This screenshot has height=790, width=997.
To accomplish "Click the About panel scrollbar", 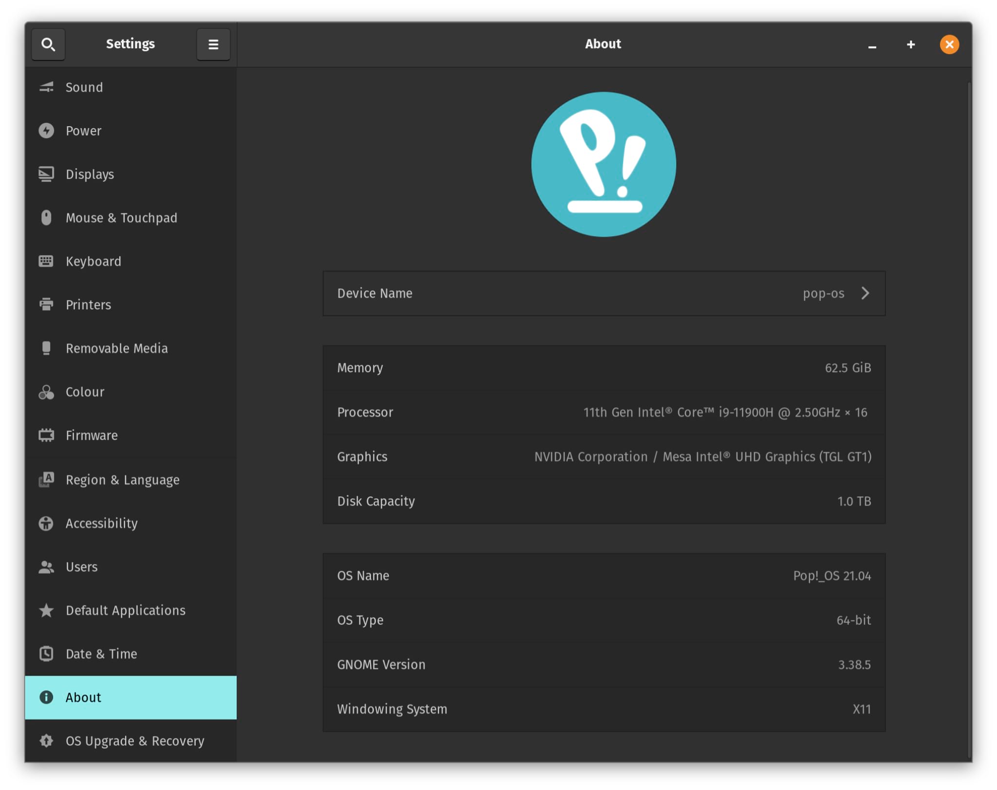I will [x=969, y=419].
